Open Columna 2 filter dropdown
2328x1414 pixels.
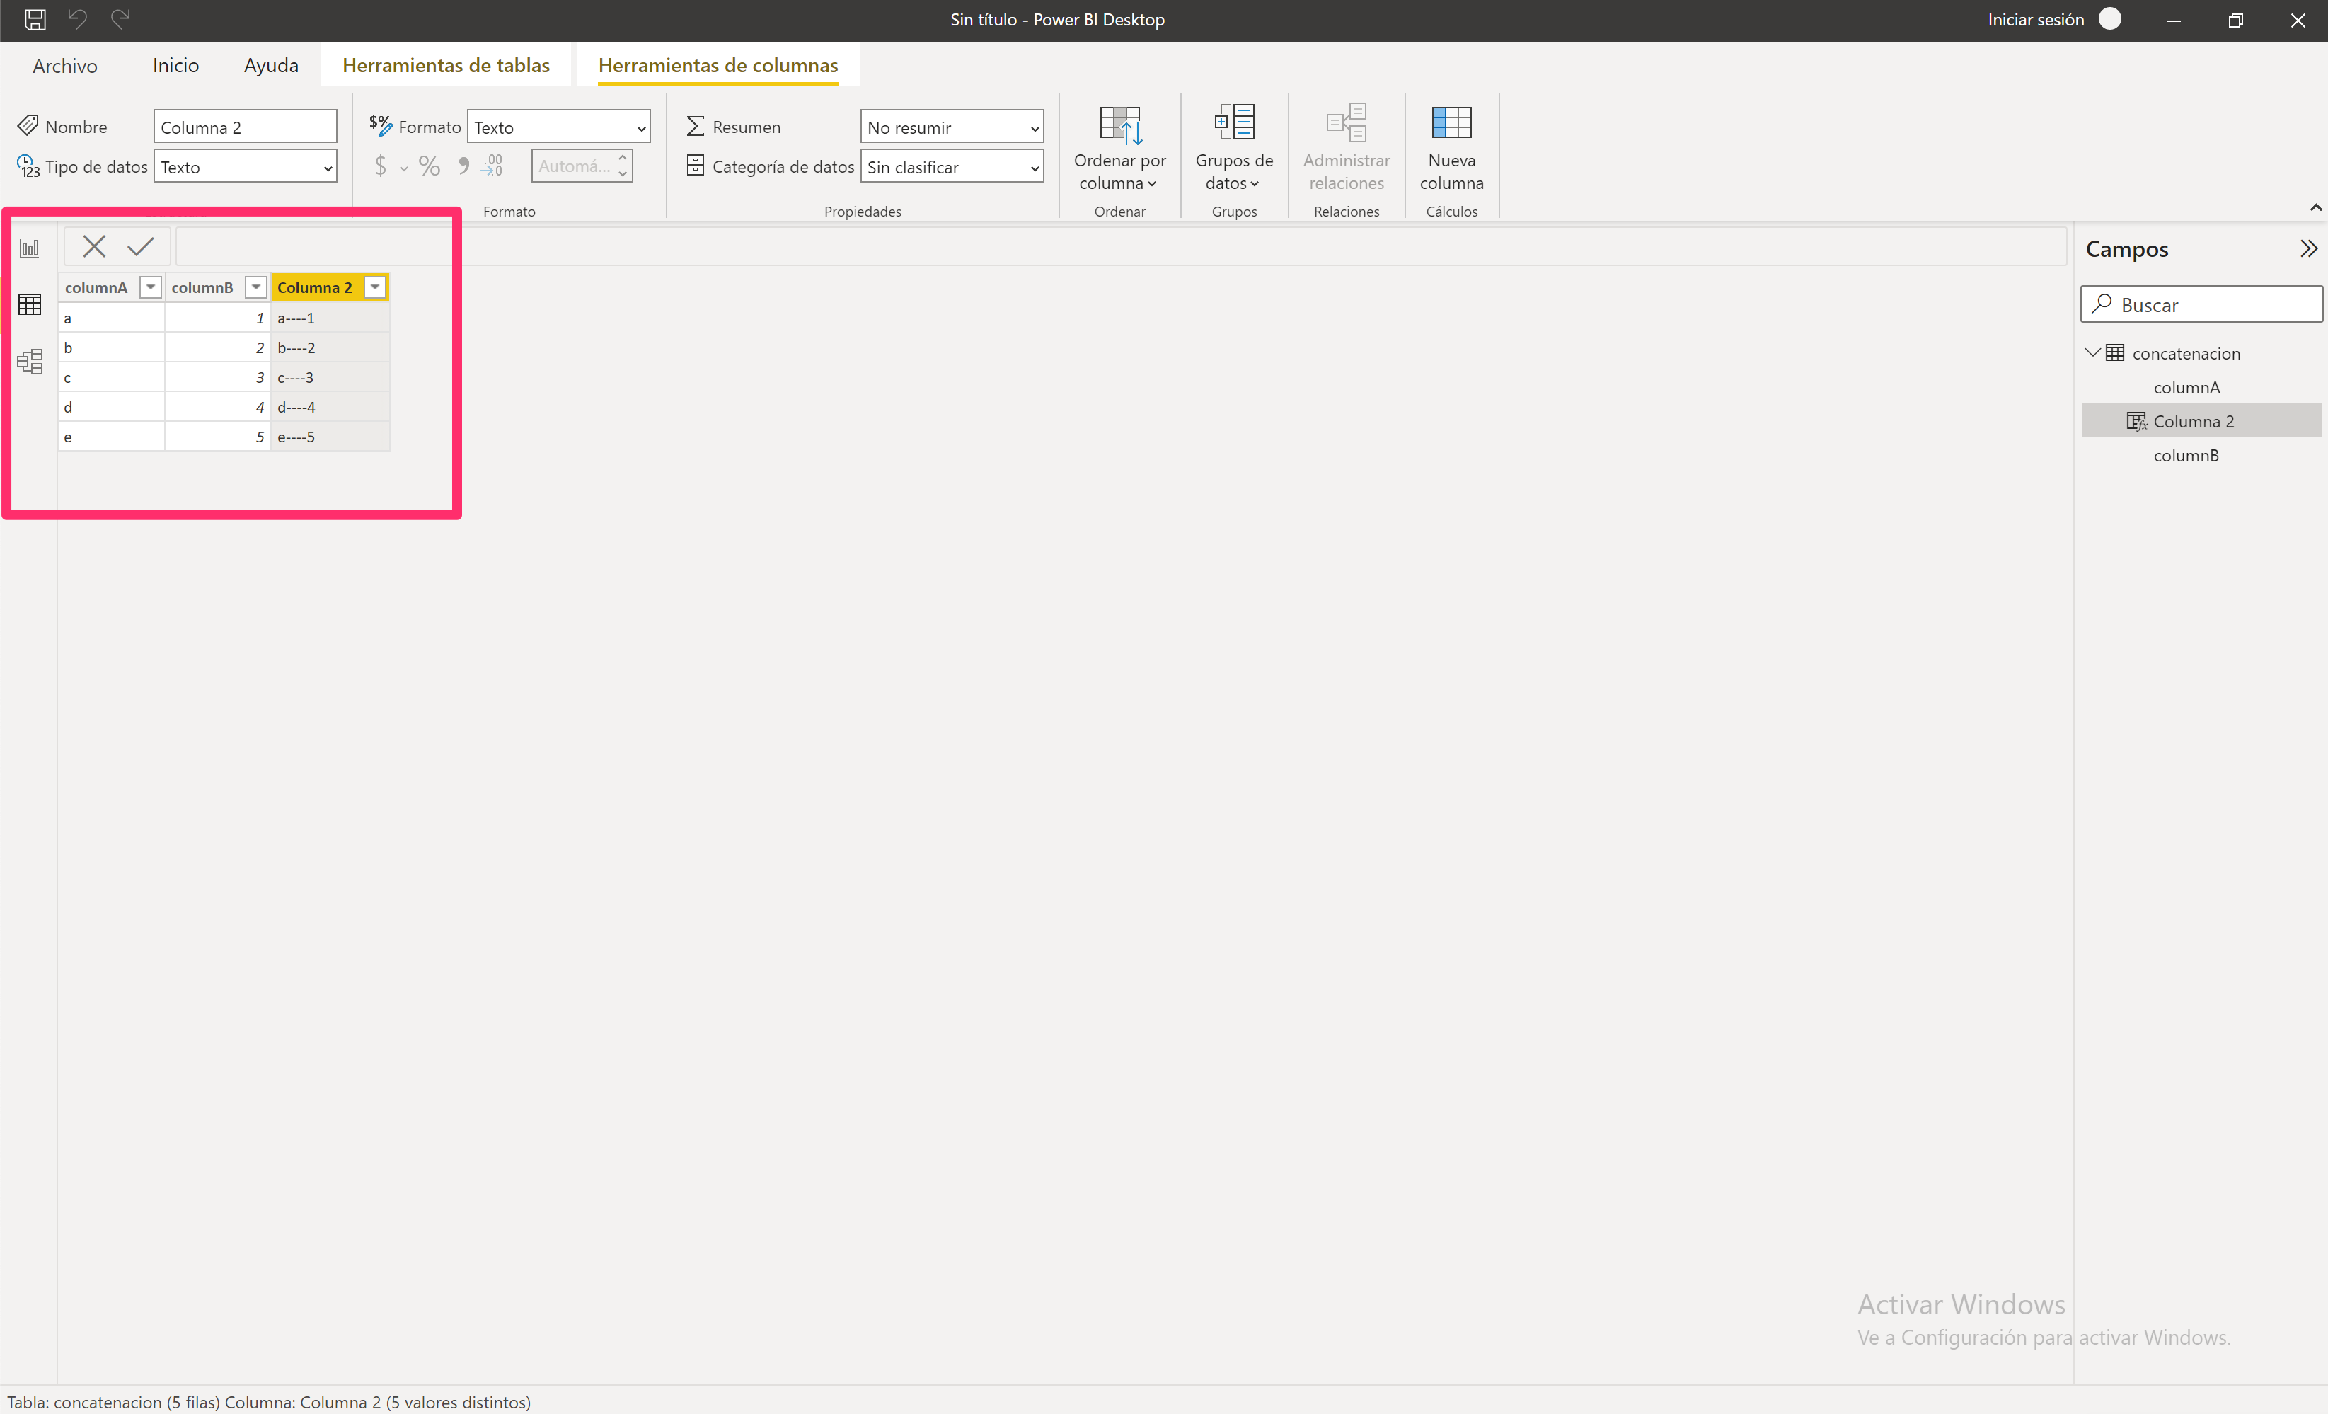[375, 287]
